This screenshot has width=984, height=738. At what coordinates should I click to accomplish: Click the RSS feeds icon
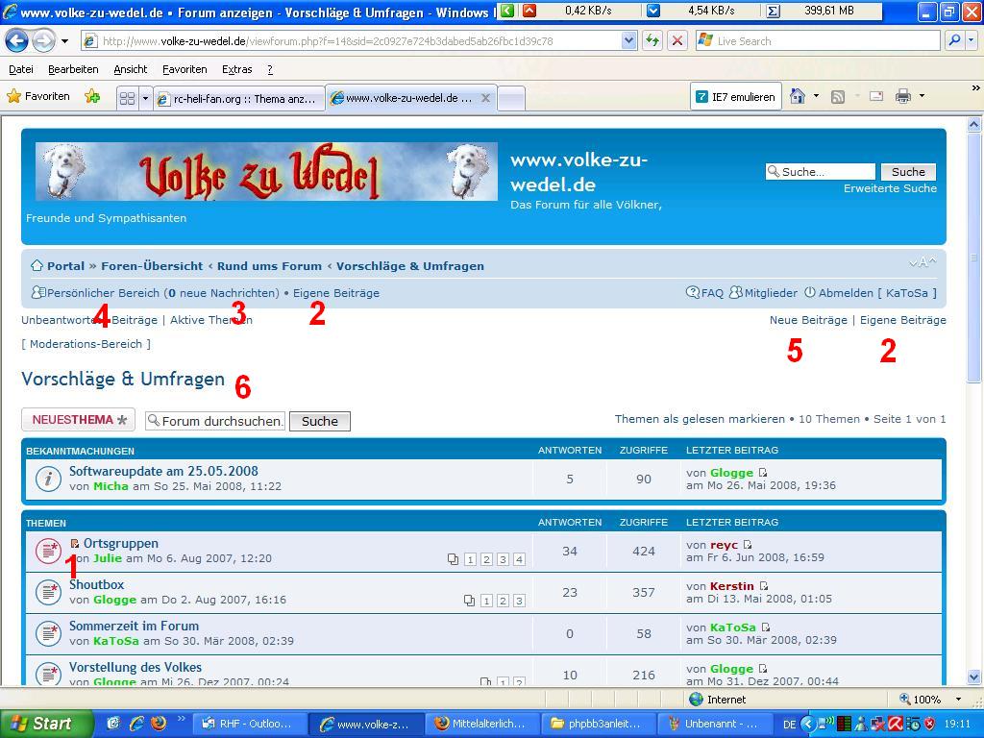tap(837, 97)
